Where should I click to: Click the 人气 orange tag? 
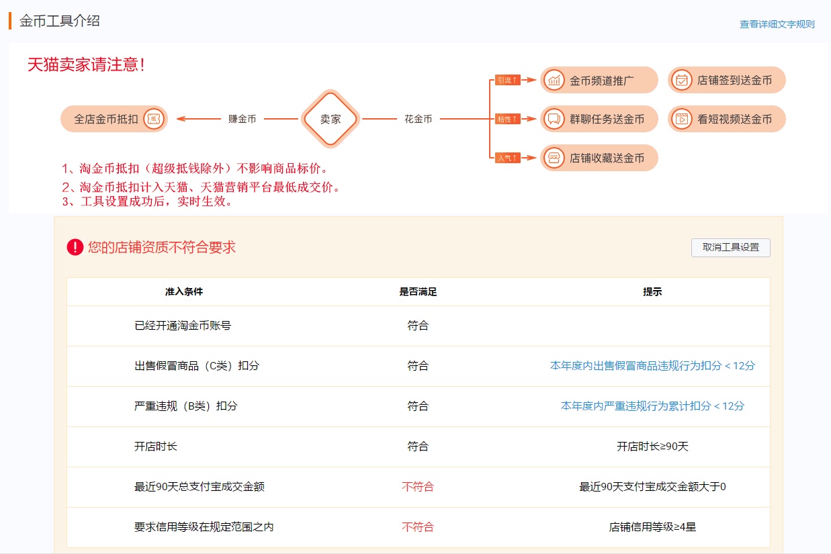pos(508,158)
